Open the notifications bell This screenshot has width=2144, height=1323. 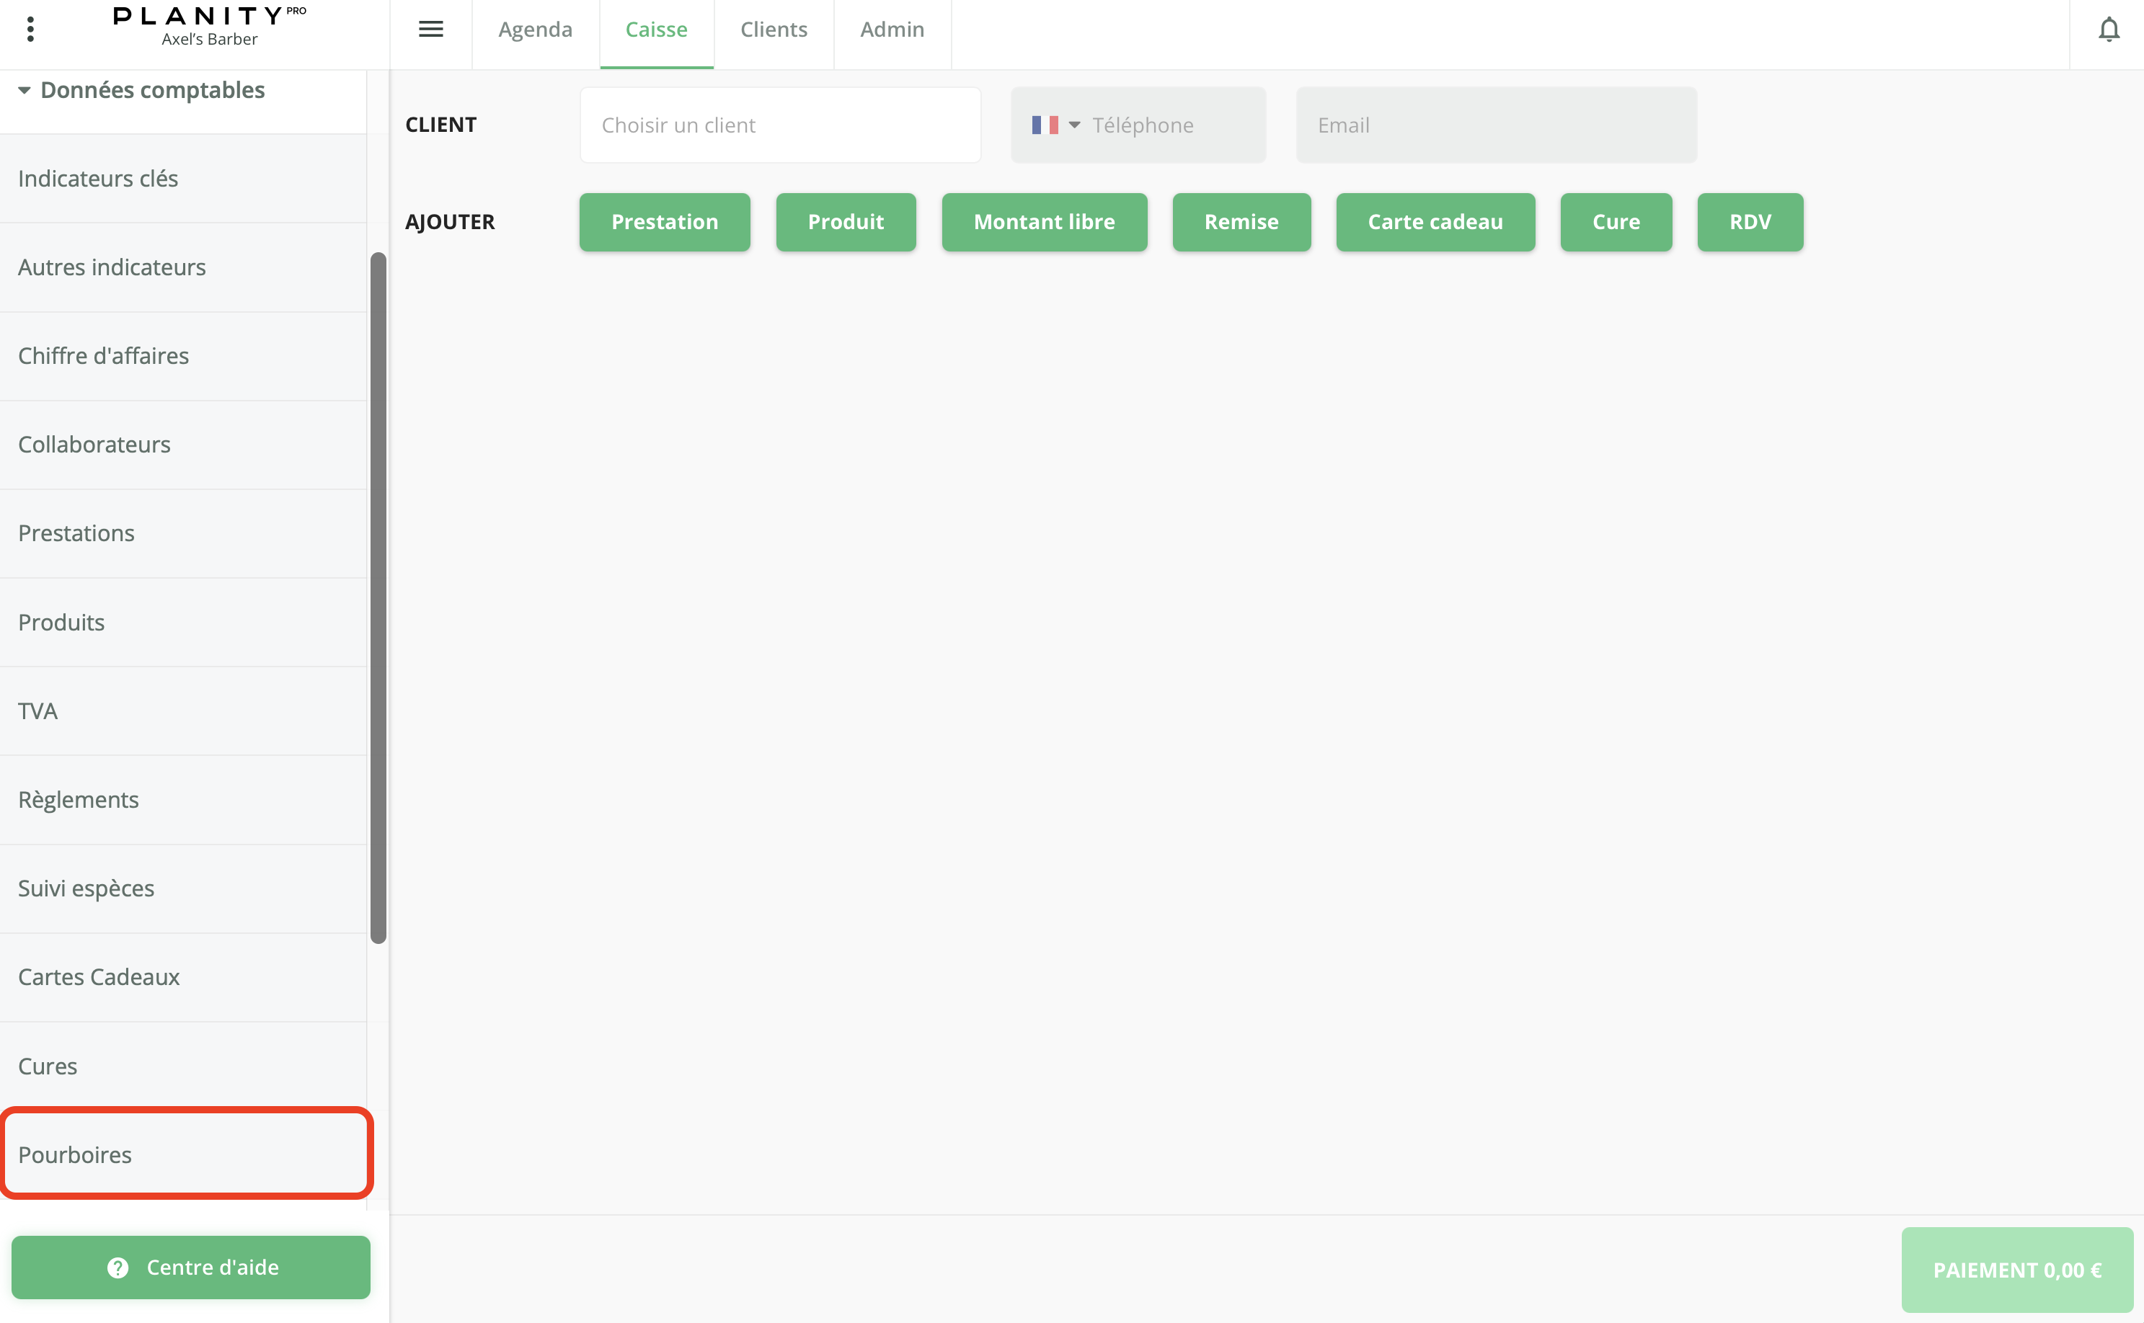tap(2108, 30)
